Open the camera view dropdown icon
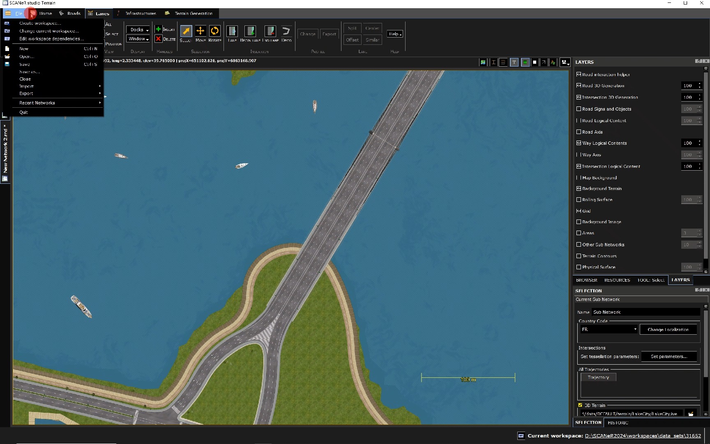This screenshot has height=444, width=710. coord(565,62)
